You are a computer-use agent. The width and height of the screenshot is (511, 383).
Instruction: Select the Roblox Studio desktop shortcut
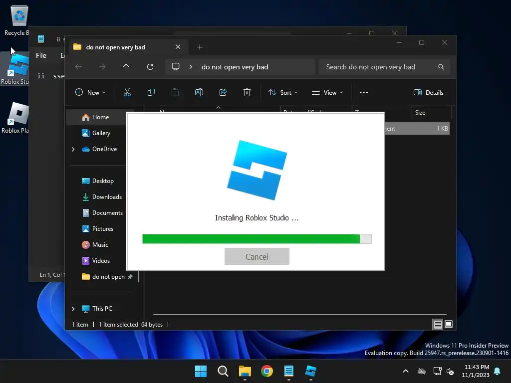[x=15, y=69]
